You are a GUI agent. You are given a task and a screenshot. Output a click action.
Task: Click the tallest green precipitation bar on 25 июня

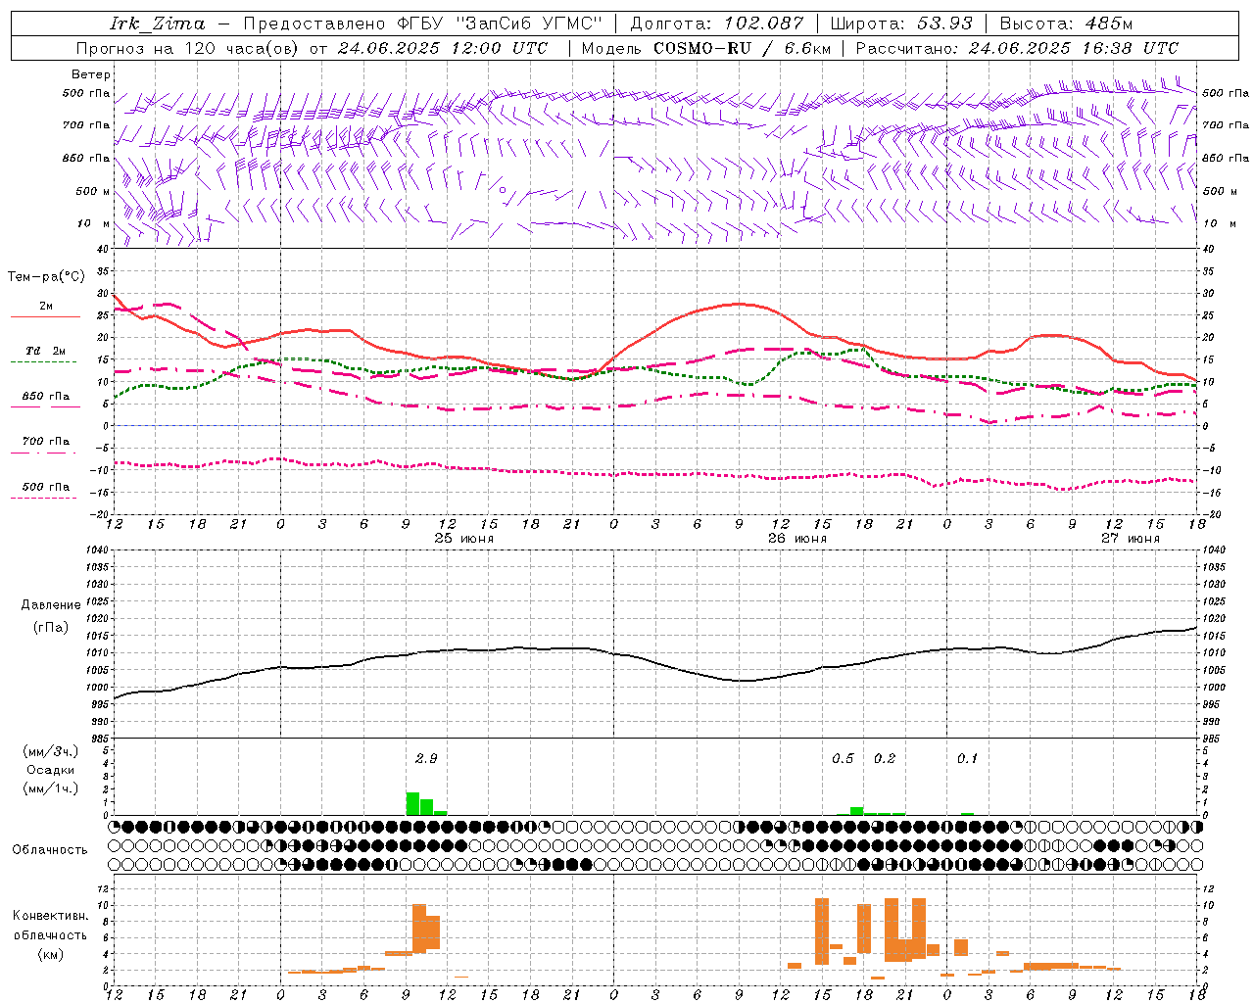tap(412, 803)
